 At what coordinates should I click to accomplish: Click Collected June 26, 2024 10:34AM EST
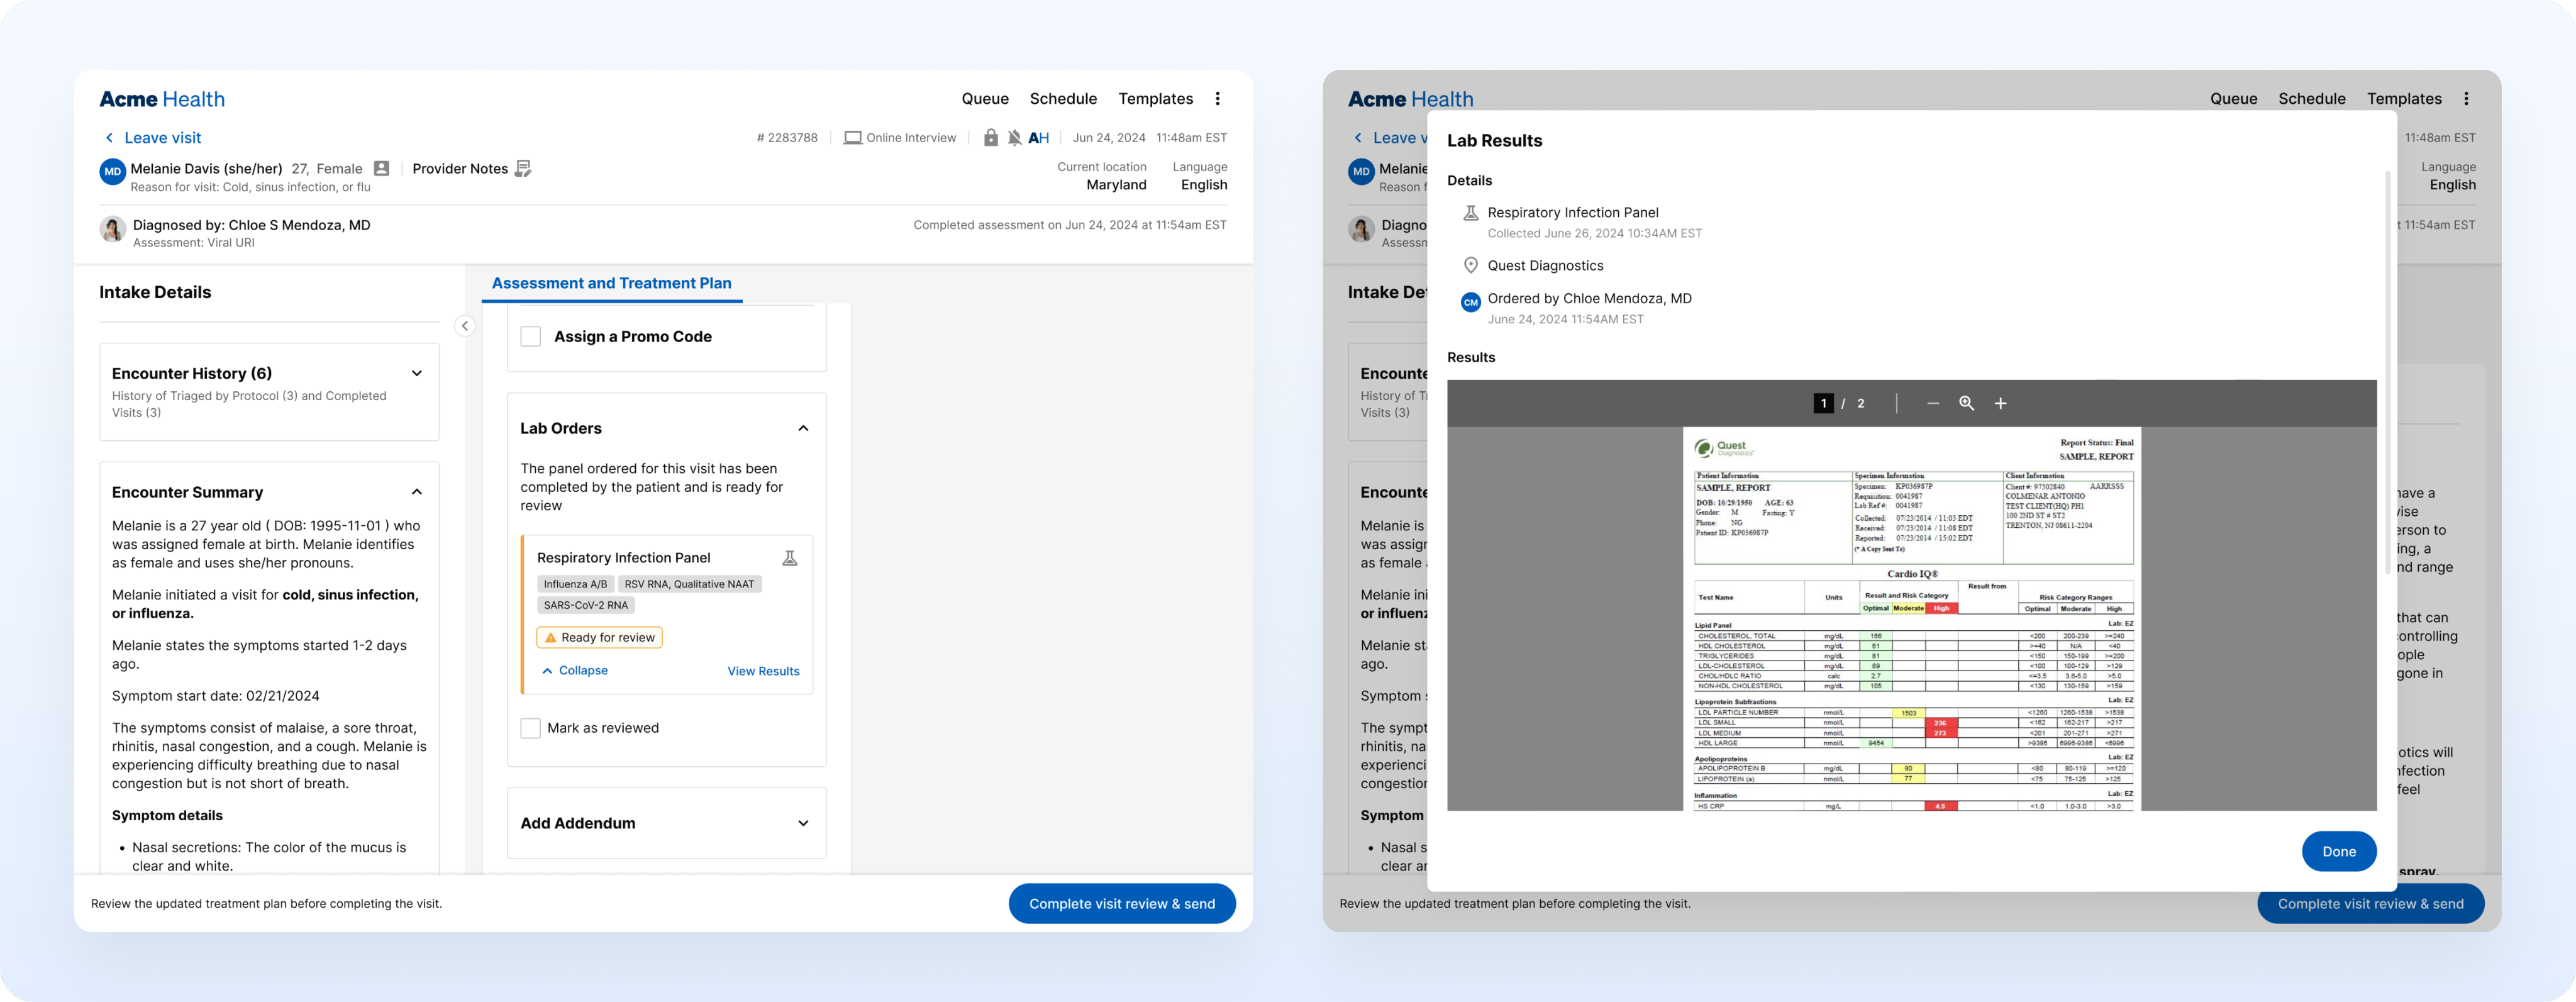point(1594,233)
